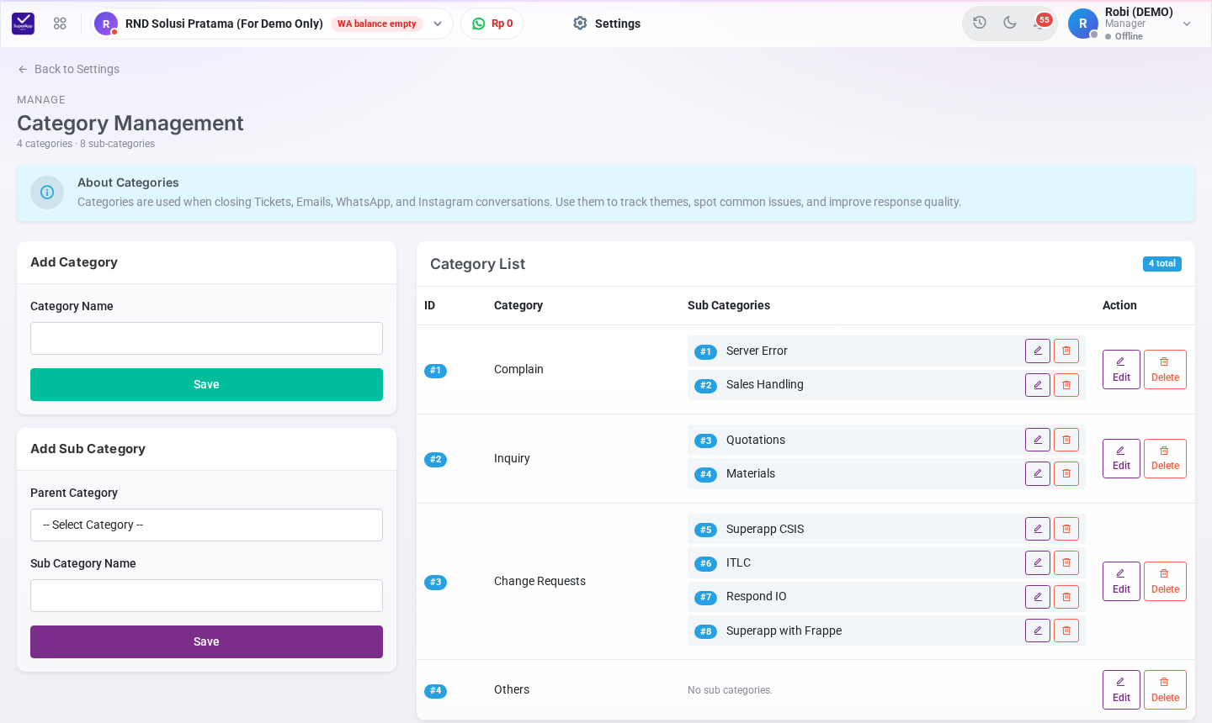Open the Parent Category select dropdown

pyautogui.click(x=206, y=525)
